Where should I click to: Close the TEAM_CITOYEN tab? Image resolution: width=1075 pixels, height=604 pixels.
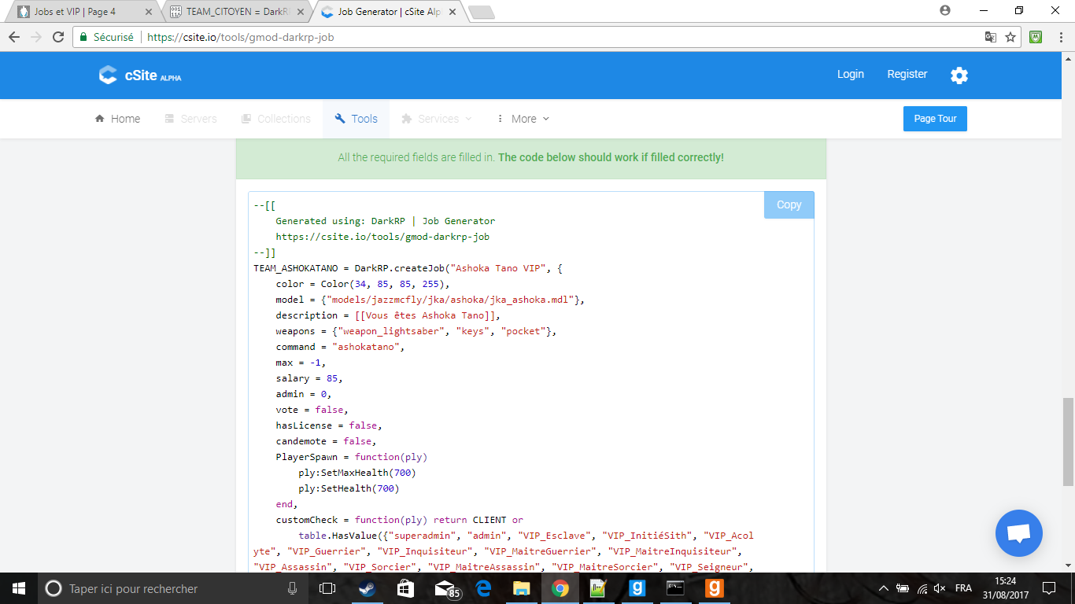coord(301,12)
